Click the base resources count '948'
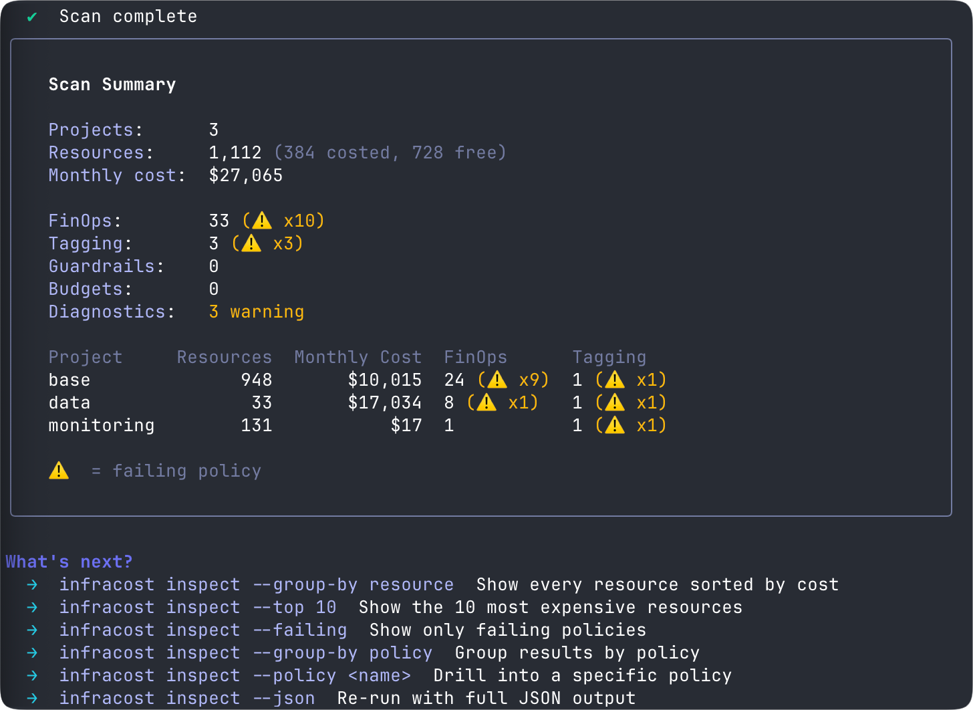This screenshot has height=710, width=973. 257,380
